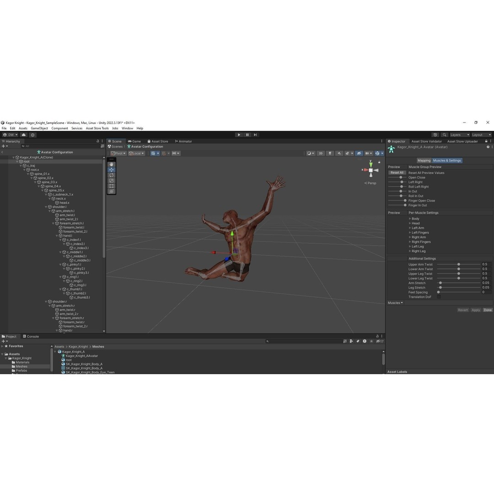The image size is (494, 494).
Task: Toggle 2D view mode
Action: click(321, 153)
